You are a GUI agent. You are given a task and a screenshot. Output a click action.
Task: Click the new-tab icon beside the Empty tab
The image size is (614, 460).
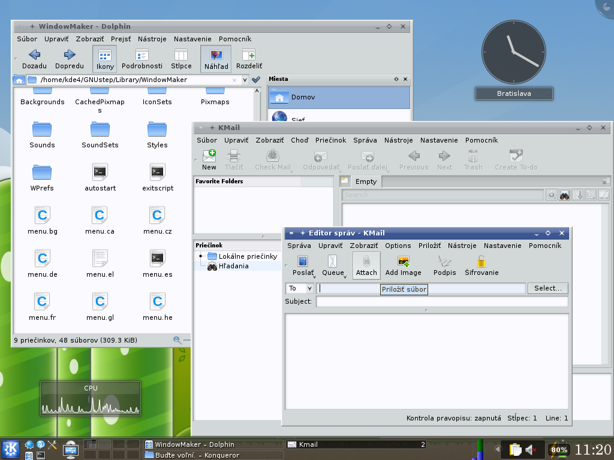tap(345, 181)
